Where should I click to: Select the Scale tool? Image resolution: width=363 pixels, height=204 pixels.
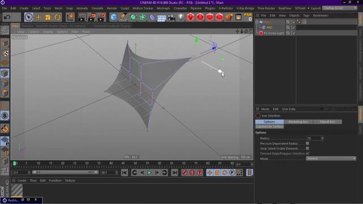[48, 17]
